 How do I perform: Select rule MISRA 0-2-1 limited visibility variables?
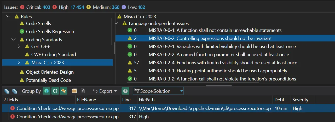coord(222,47)
